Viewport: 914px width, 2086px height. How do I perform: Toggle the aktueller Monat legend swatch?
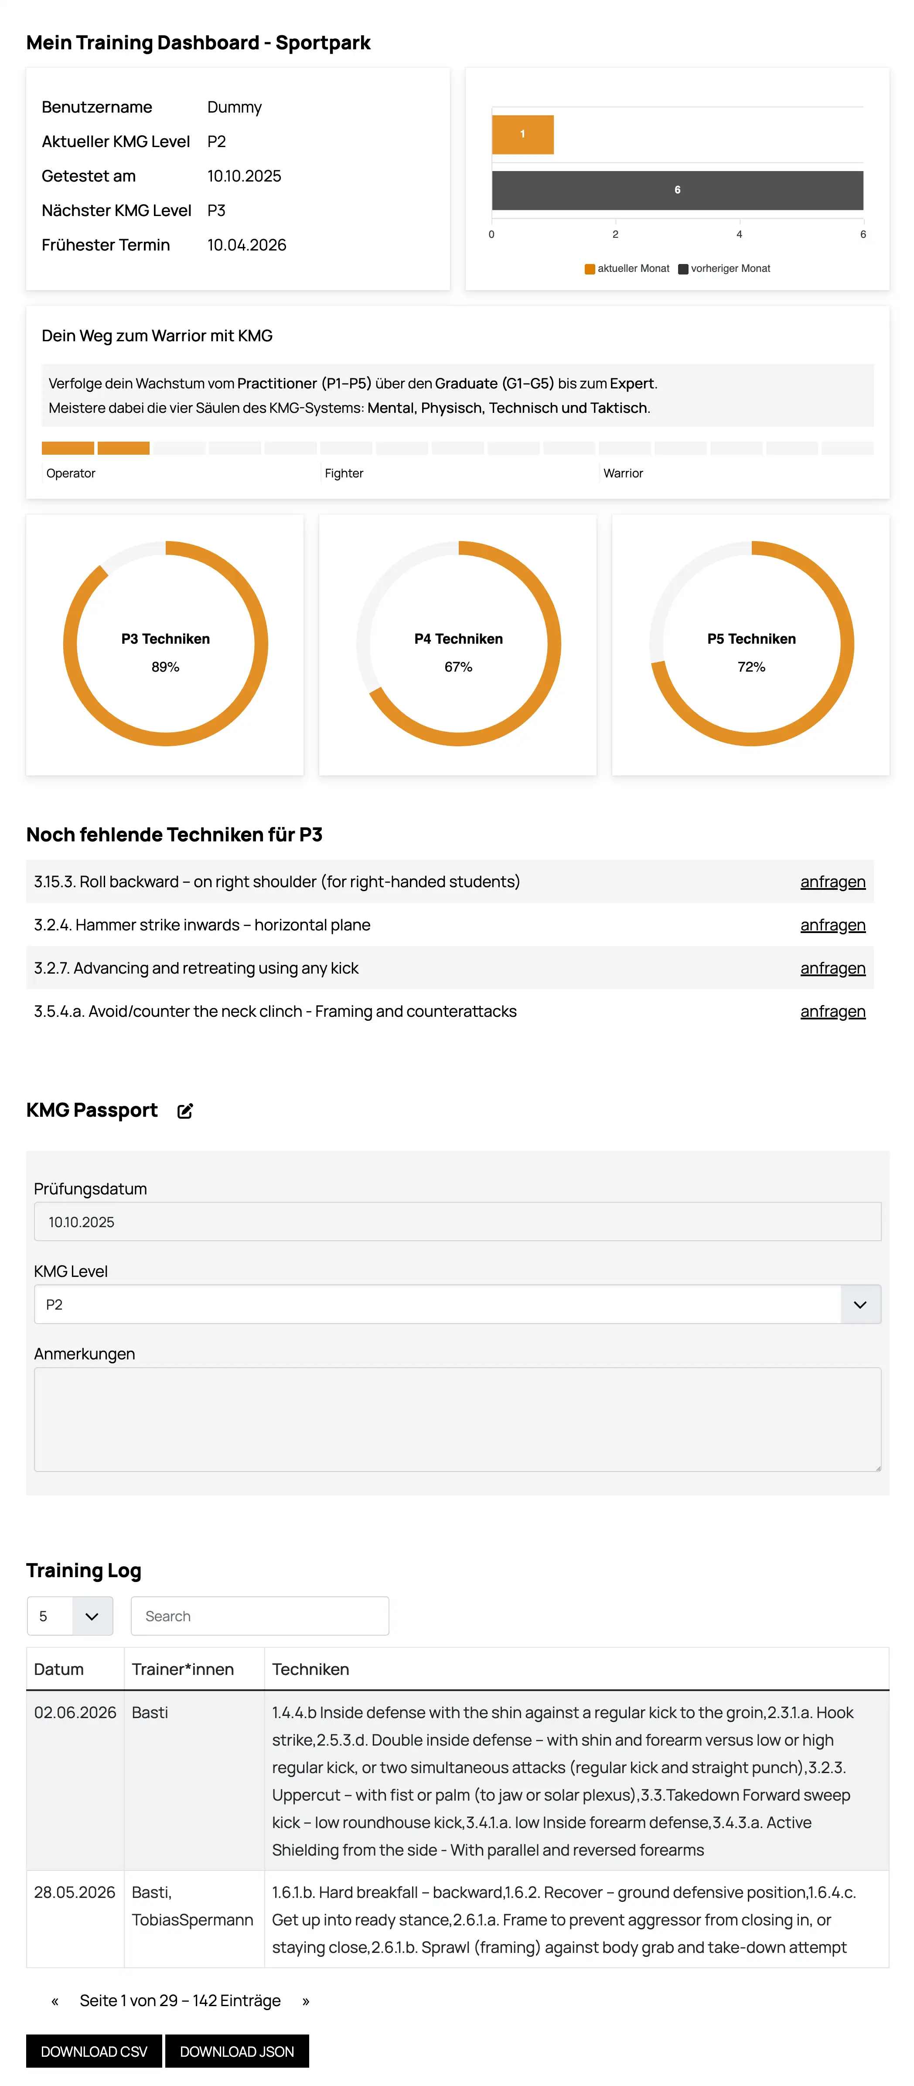(x=590, y=269)
